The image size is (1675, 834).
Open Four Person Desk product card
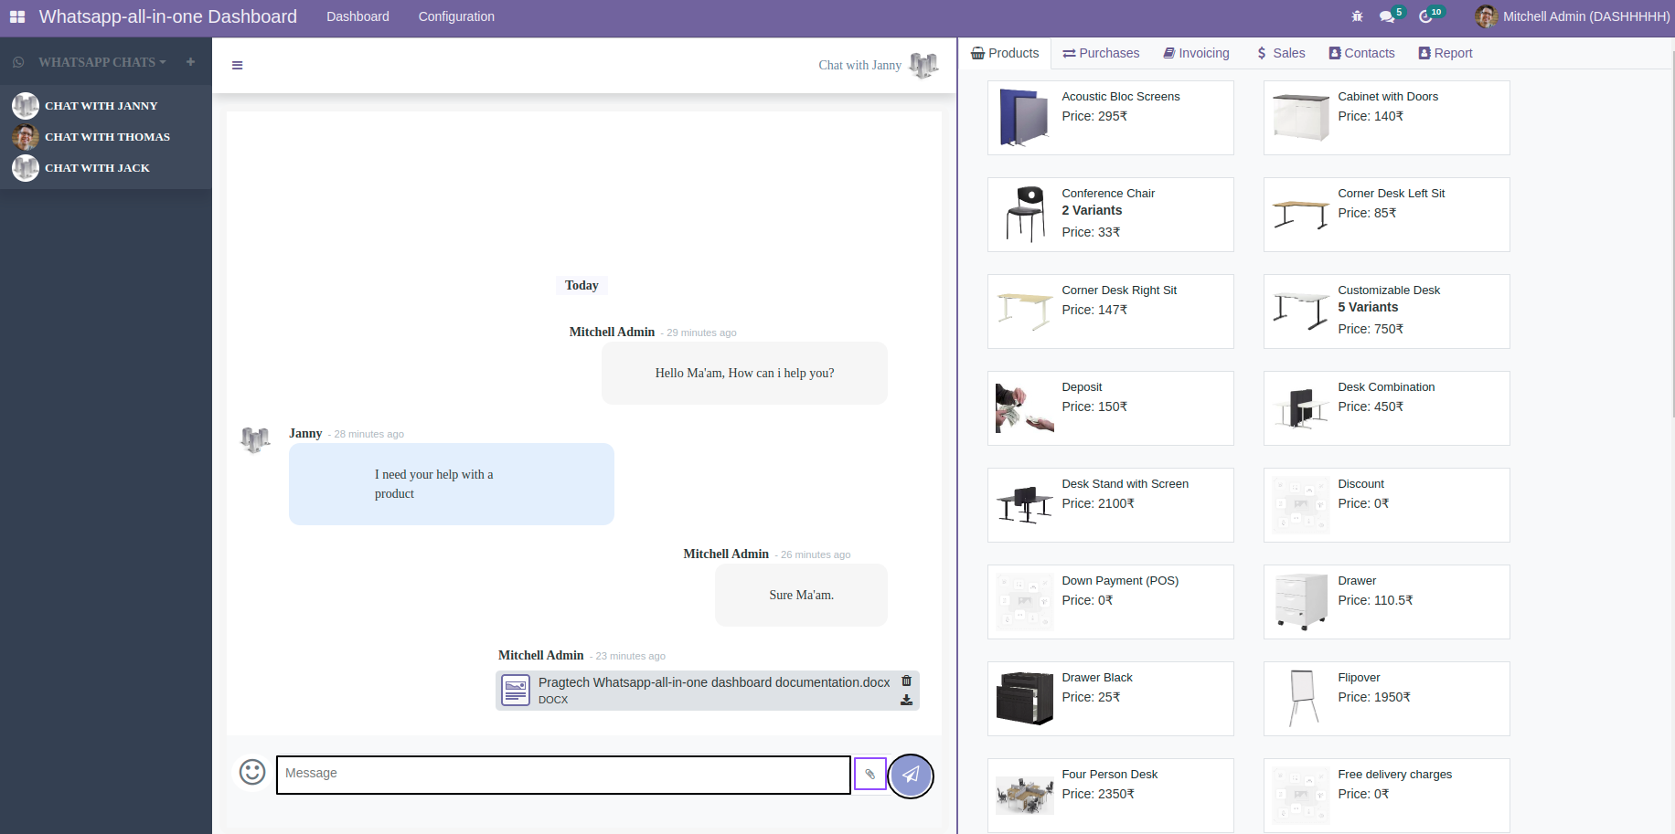1110,796
